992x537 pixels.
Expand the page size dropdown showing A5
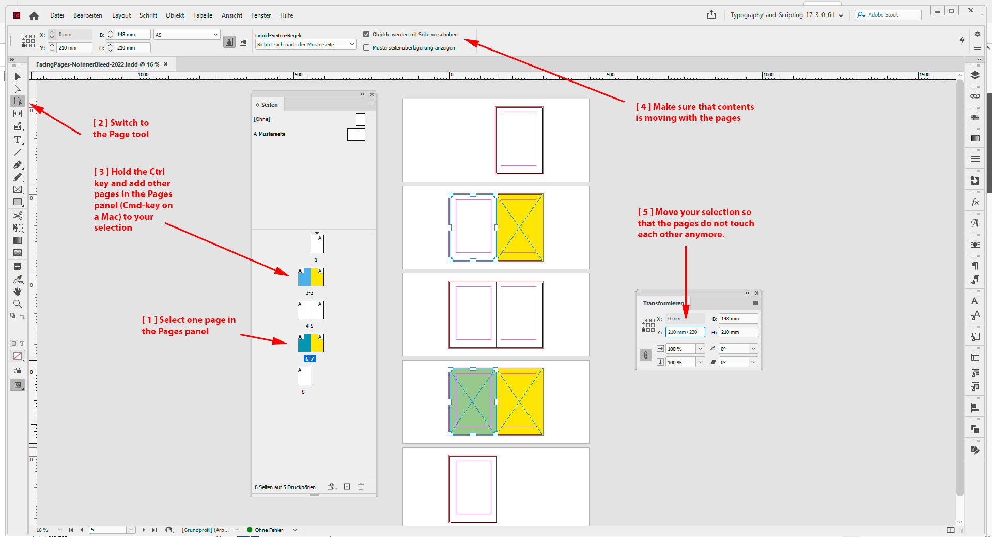214,34
